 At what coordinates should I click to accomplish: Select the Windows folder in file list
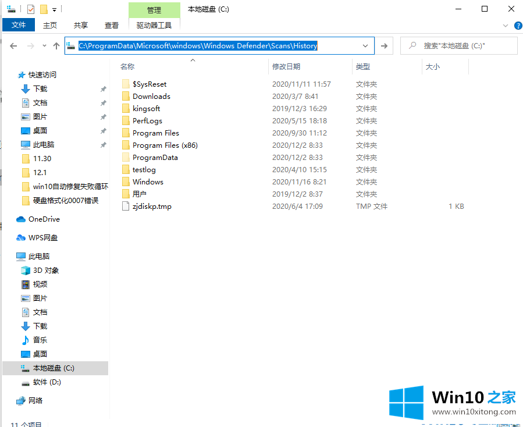point(148,182)
